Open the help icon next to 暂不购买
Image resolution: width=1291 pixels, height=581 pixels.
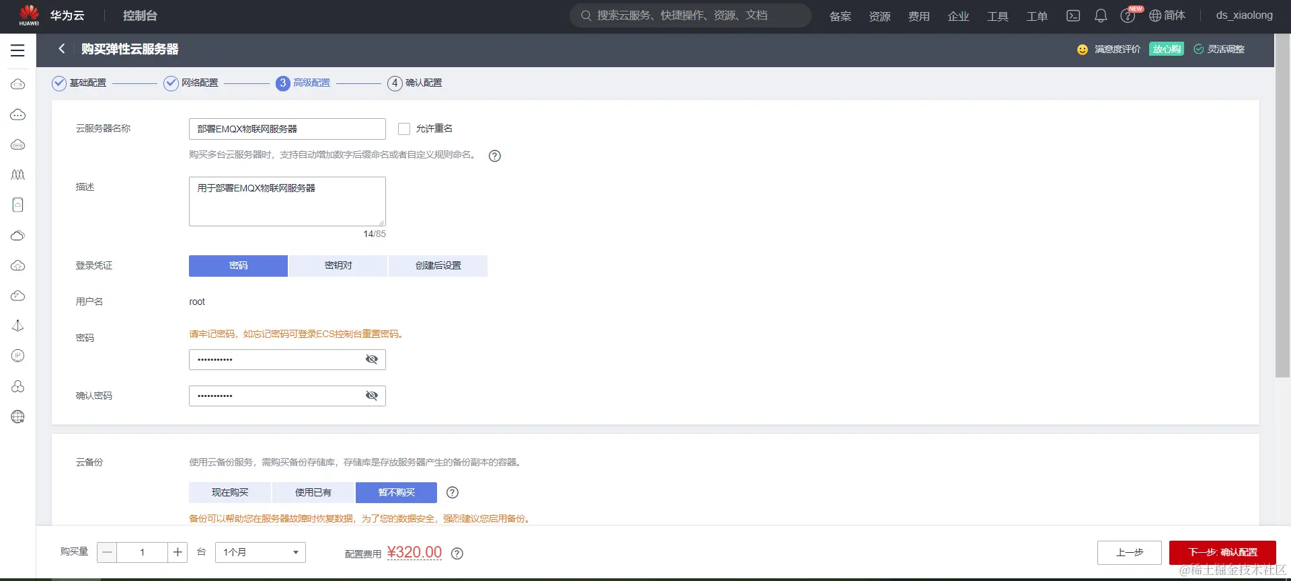pos(453,492)
